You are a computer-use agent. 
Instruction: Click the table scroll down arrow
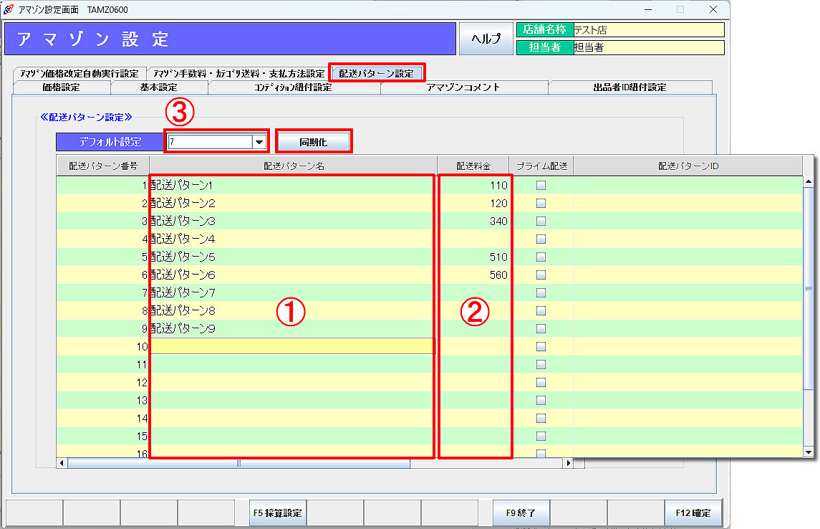coord(809,452)
